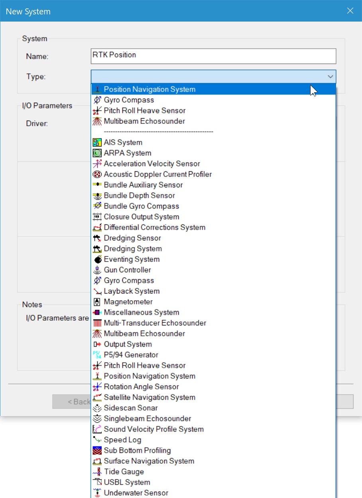Click the Gun Controller icon

[x=97, y=270]
